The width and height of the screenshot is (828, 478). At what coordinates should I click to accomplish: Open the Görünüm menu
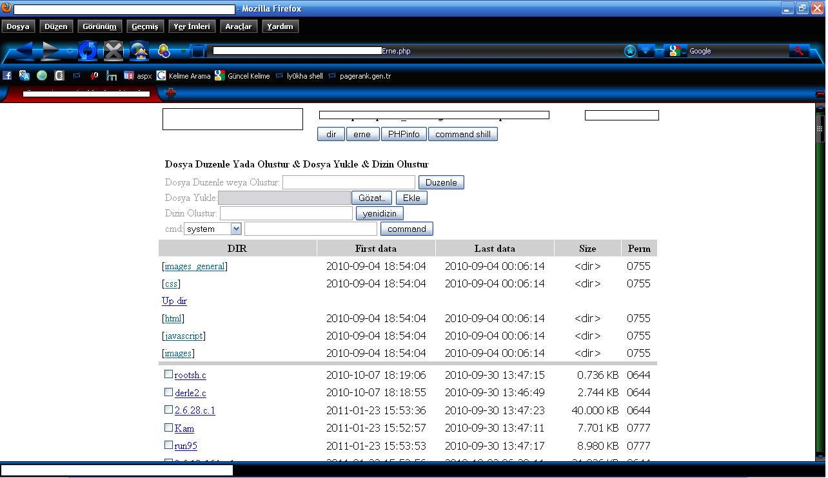coord(99,26)
